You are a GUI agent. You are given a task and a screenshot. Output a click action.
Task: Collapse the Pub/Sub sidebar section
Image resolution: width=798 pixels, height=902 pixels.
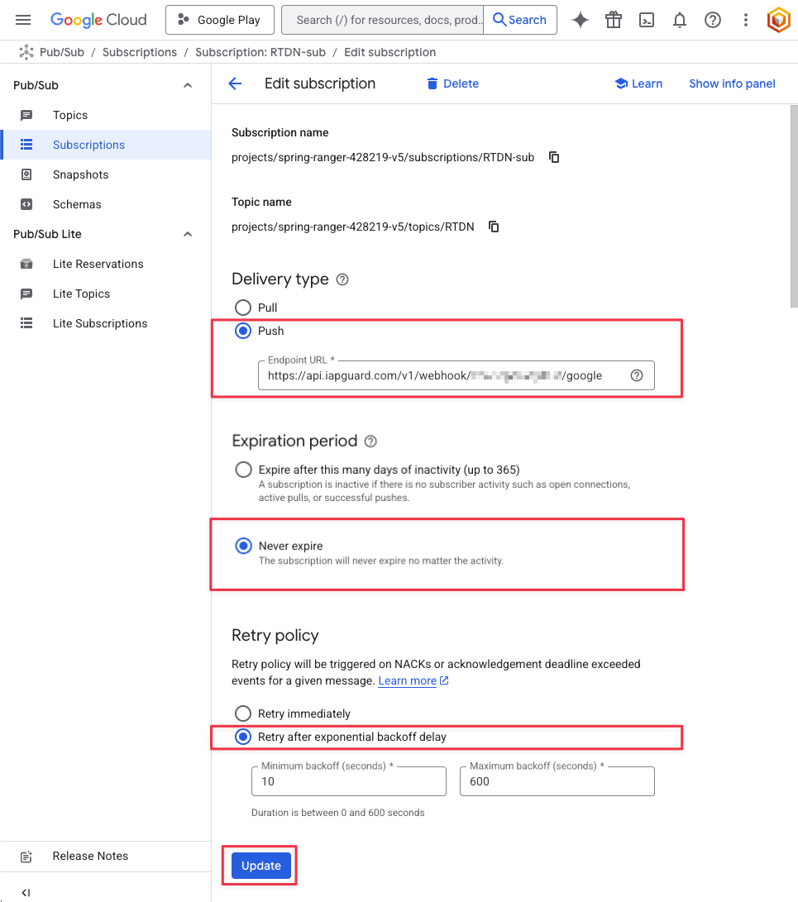click(188, 85)
